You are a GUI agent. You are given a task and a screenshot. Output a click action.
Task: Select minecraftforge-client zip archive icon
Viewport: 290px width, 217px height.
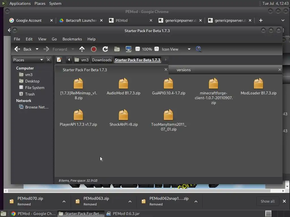coord(214,83)
